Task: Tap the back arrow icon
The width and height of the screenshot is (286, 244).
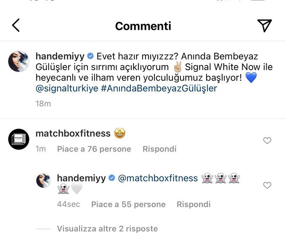Action: 16,26
